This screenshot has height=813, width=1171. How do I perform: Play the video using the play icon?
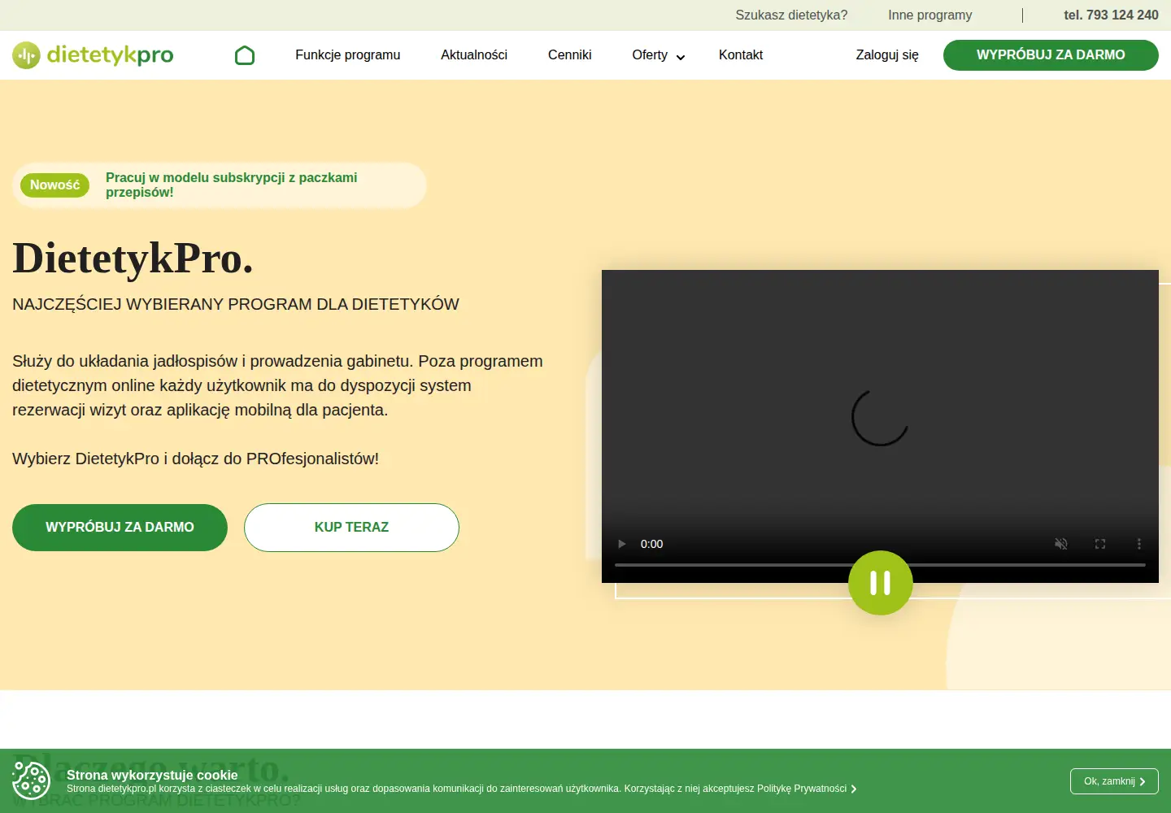[622, 544]
